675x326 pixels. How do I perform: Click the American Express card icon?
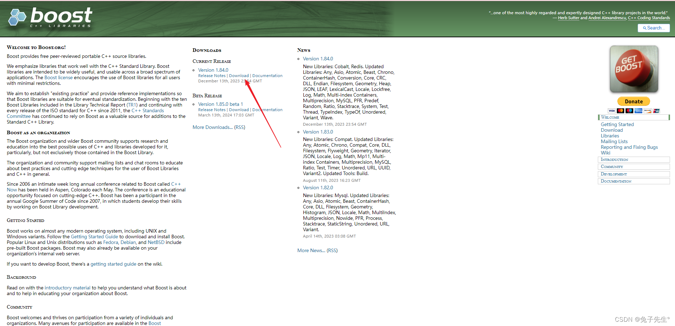638,111
